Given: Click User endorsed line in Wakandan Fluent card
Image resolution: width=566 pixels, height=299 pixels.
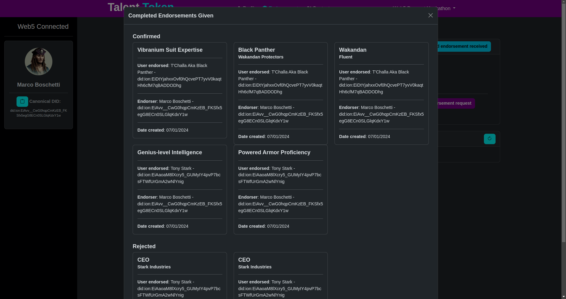Looking at the screenshot, I should 381,82.
